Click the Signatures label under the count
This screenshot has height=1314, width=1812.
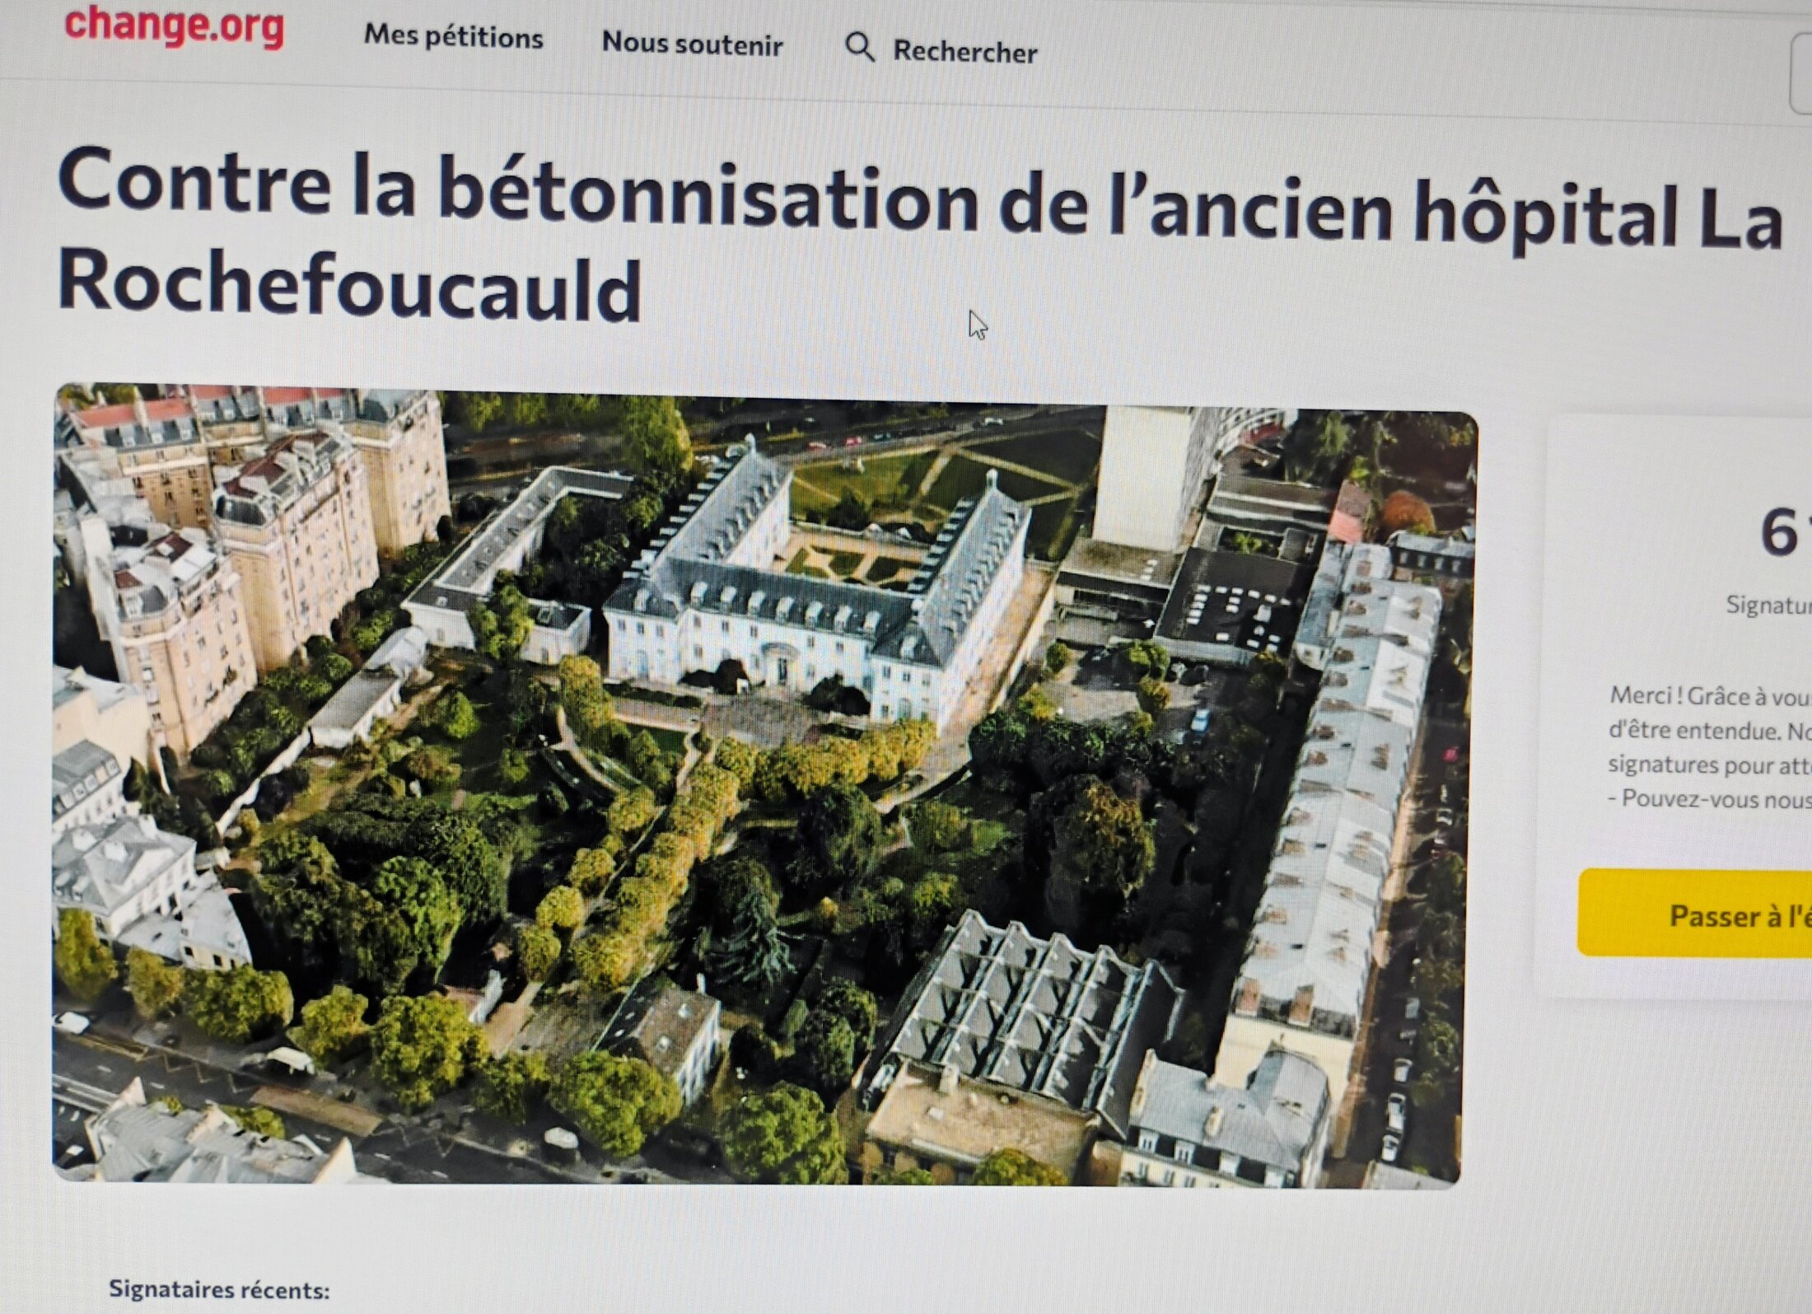(1768, 606)
